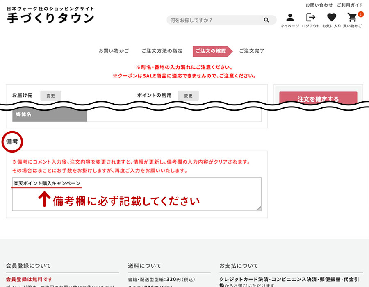The height and width of the screenshot is (287, 369).
Task: Go to ご注文方法の指定 step
Action: pyautogui.click(x=162, y=51)
